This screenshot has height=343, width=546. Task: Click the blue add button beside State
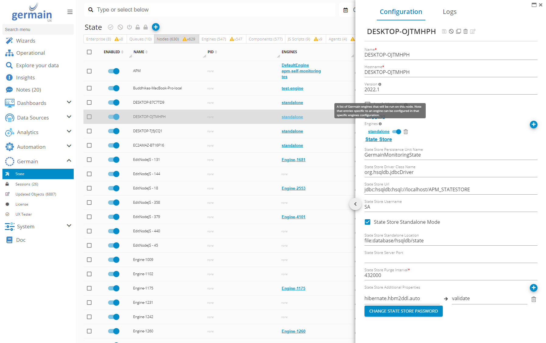pos(156,27)
